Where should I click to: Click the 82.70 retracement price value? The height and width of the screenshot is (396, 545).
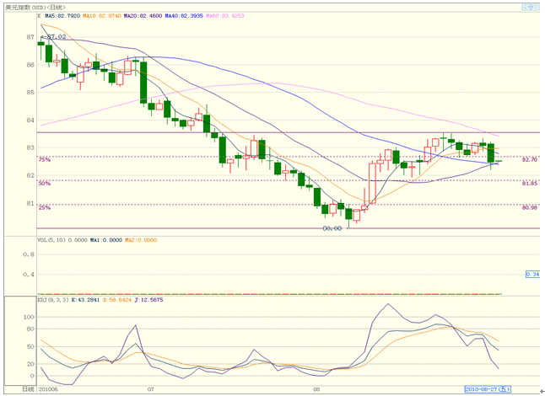[x=529, y=159]
